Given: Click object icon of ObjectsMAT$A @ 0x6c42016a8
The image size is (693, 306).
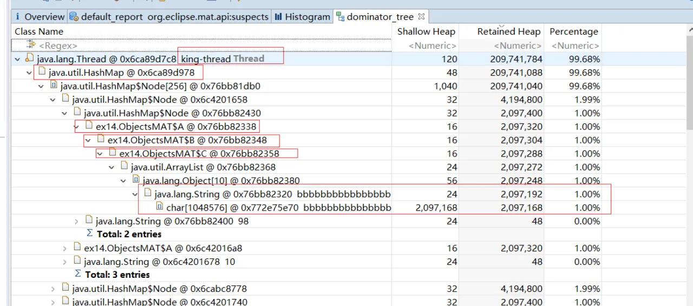Looking at the screenshot, I should [77, 248].
